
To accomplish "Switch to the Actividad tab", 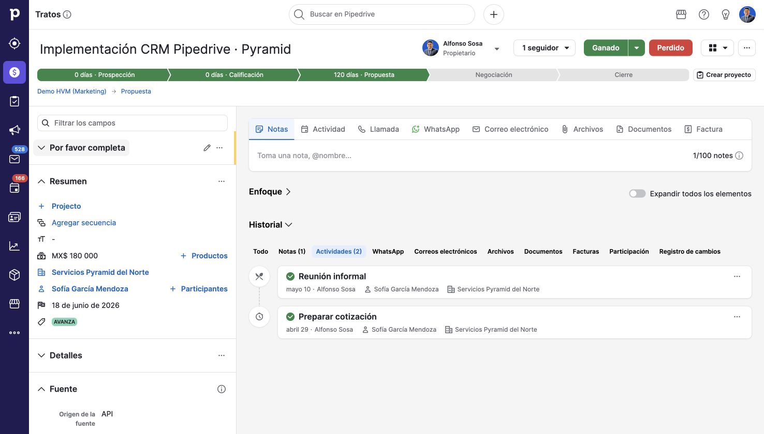I will tap(323, 129).
